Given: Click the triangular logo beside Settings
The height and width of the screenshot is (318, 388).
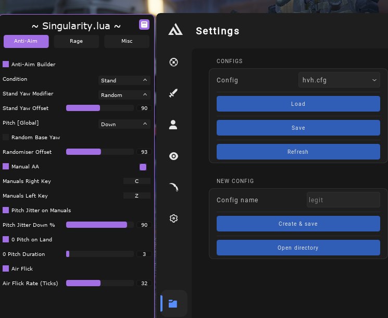Looking at the screenshot, I should coord(176,30).
